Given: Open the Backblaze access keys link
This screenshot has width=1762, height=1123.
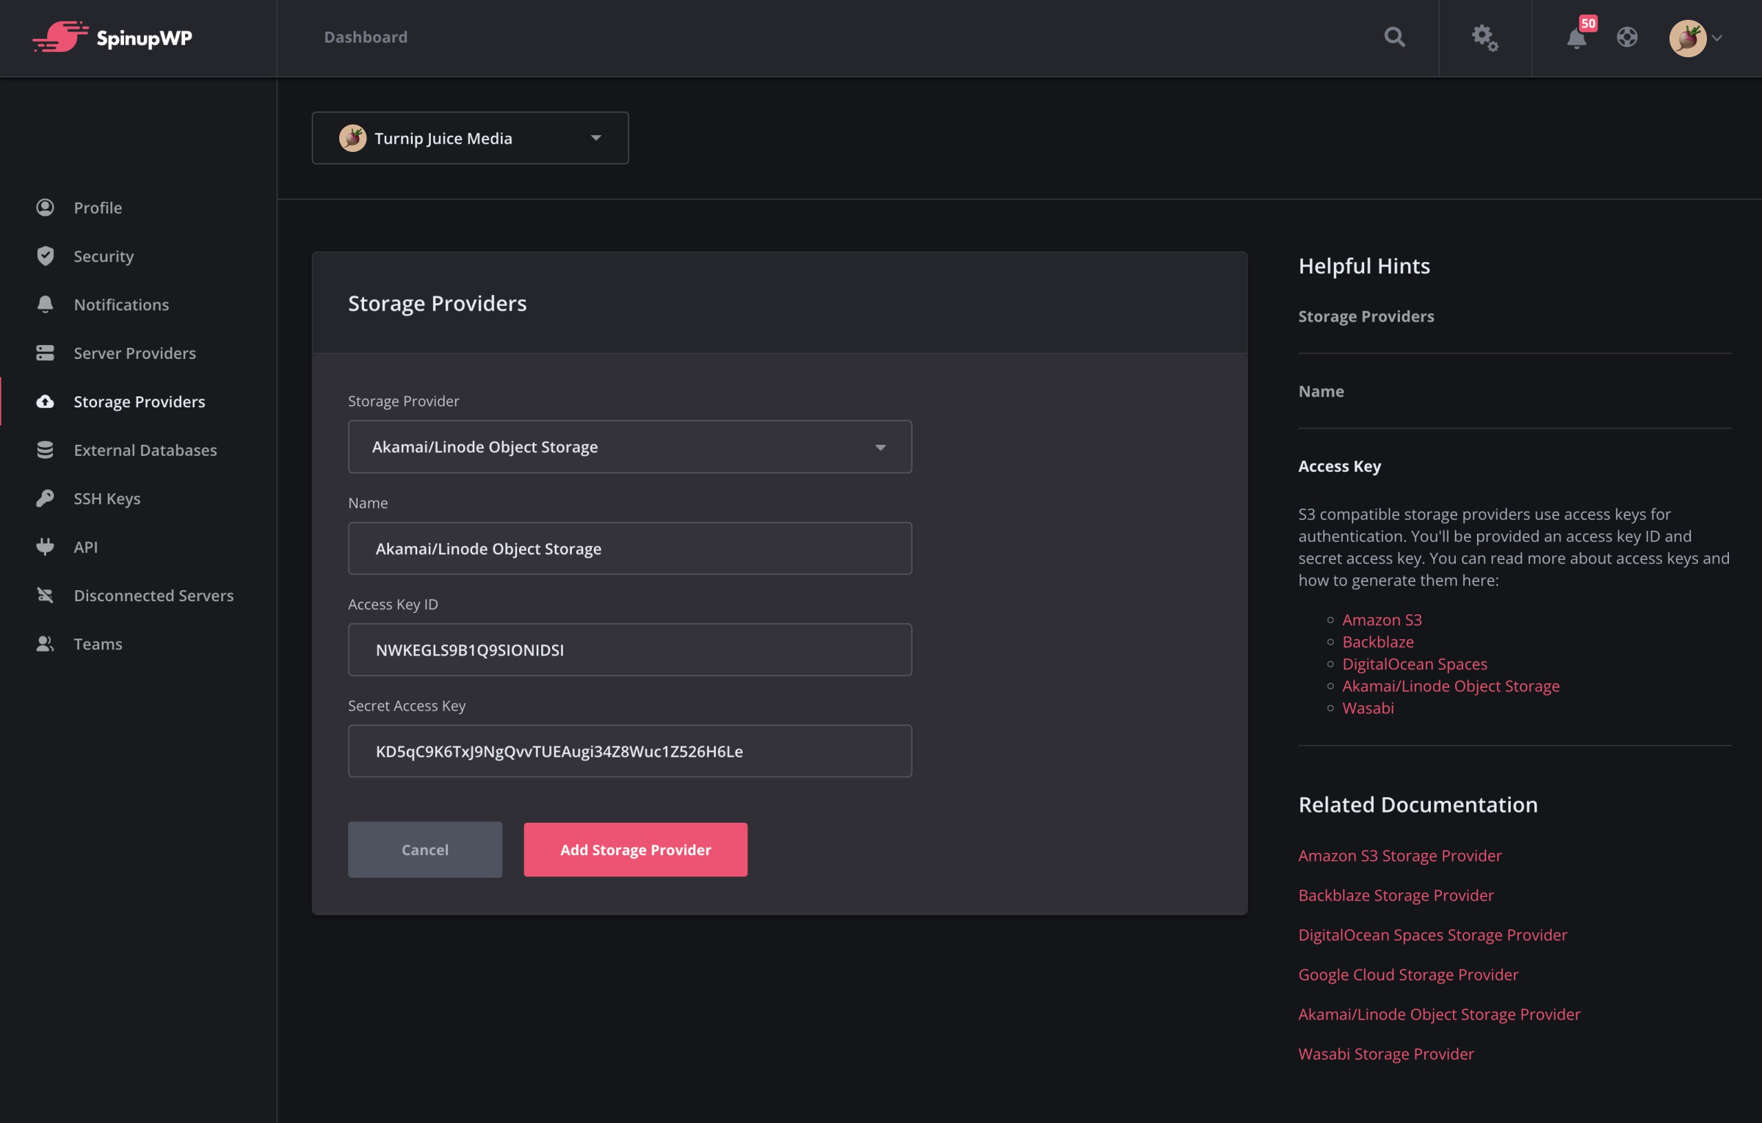Looking at the screenshot, I should click(1378, 642).
